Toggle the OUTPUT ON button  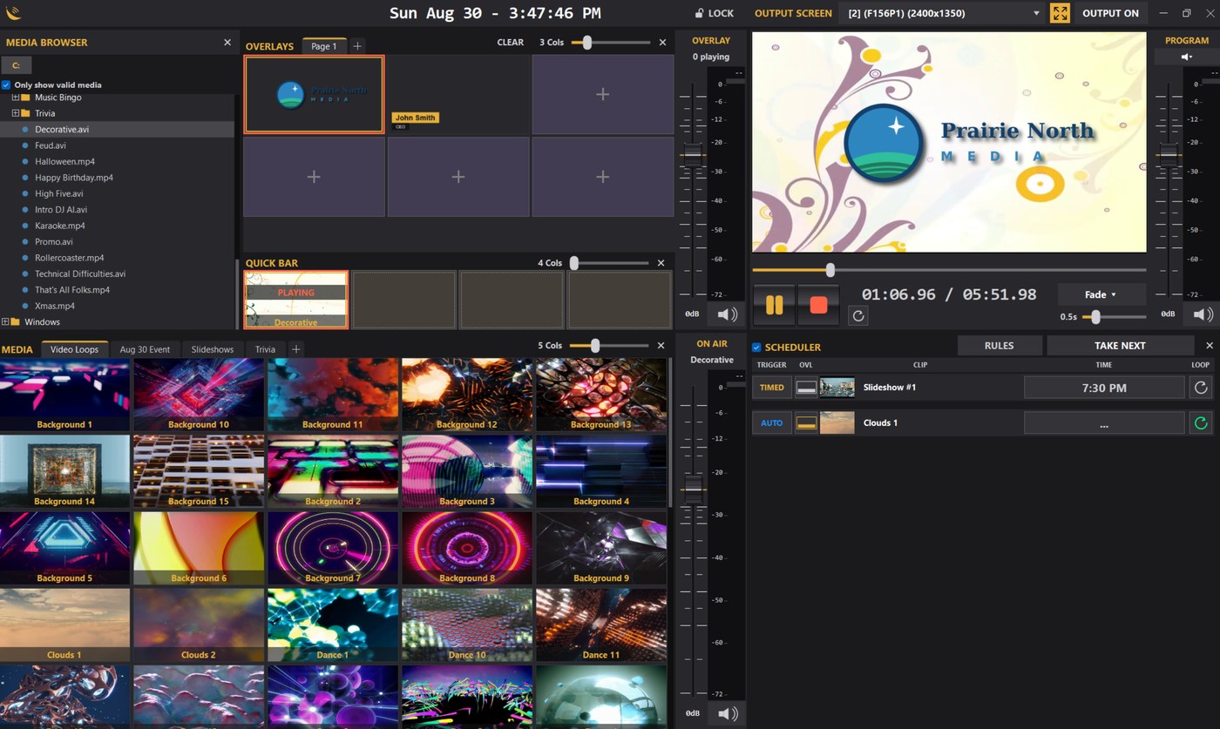click(x=1110, y=13)
